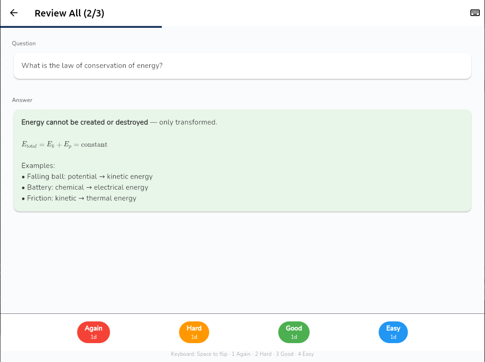Click the 'Examples:' line
Viewport: 485px width, 362px height.
[38, 166]
